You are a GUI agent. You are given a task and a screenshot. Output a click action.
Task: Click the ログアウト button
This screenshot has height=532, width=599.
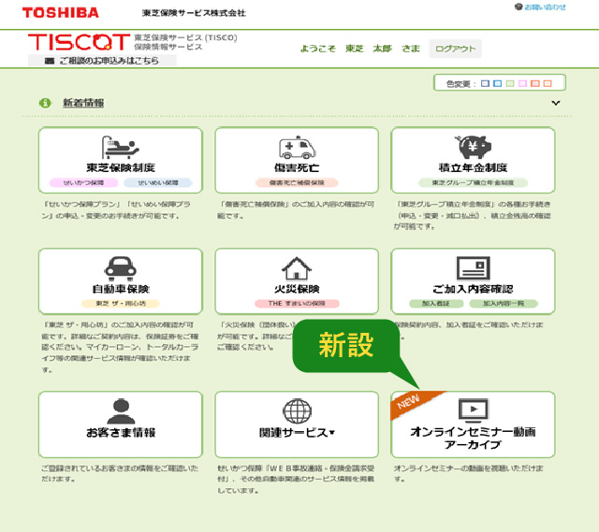pos(456,49)
